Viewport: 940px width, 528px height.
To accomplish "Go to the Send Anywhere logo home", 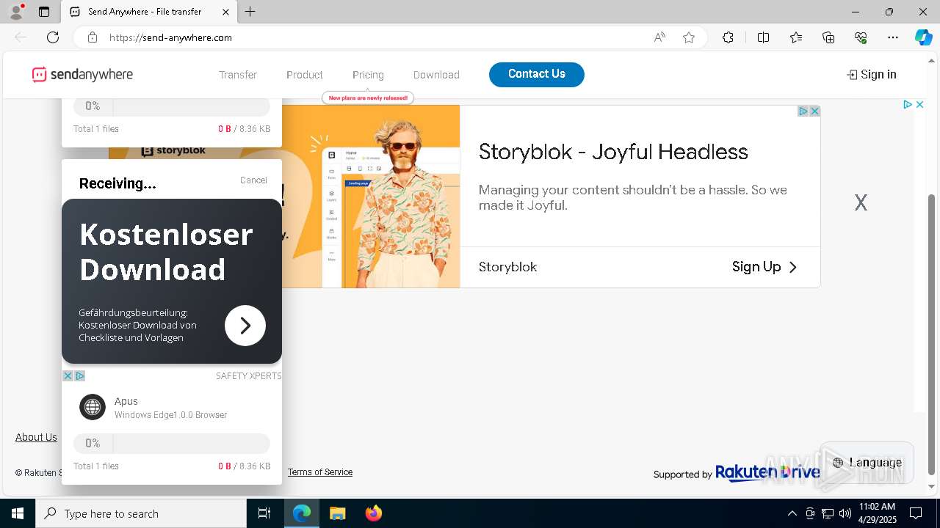I will [82, 74].
